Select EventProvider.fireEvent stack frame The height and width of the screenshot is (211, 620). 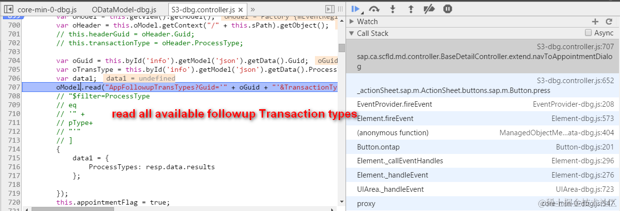pyautogui.click(x=482, y=104)
